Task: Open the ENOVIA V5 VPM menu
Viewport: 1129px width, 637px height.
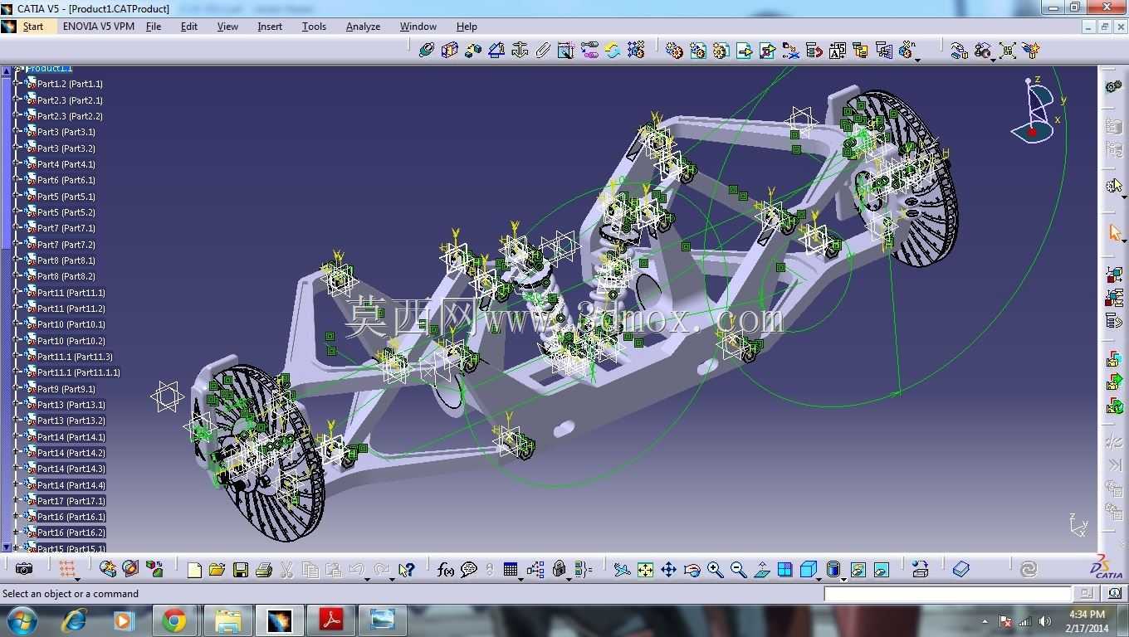Action: pyautogui.click(x=98, y=27)
